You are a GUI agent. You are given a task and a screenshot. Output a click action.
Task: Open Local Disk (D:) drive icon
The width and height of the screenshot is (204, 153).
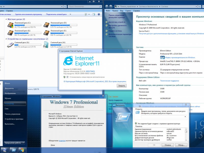pos(46,25)
